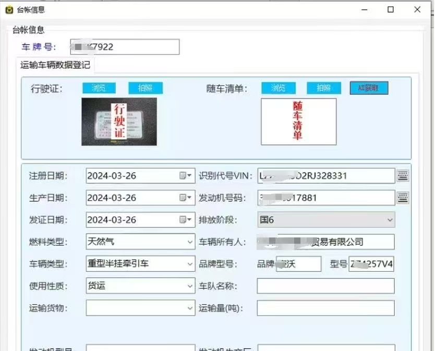This screenshot has width=435, height=351.
Task: Click 浏览 button for 行驶证
Action: tap(99, 88)
